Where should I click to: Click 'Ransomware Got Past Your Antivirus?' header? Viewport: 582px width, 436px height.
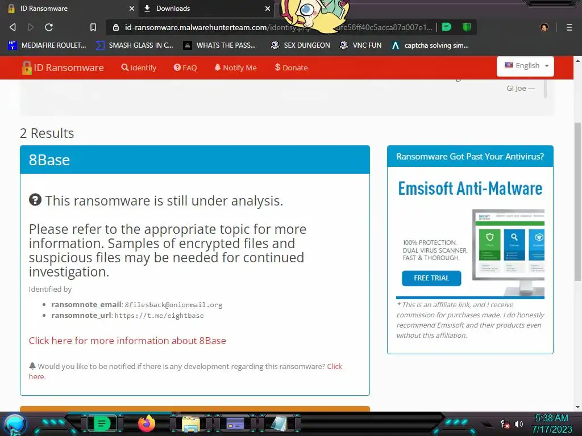point(470,157)
